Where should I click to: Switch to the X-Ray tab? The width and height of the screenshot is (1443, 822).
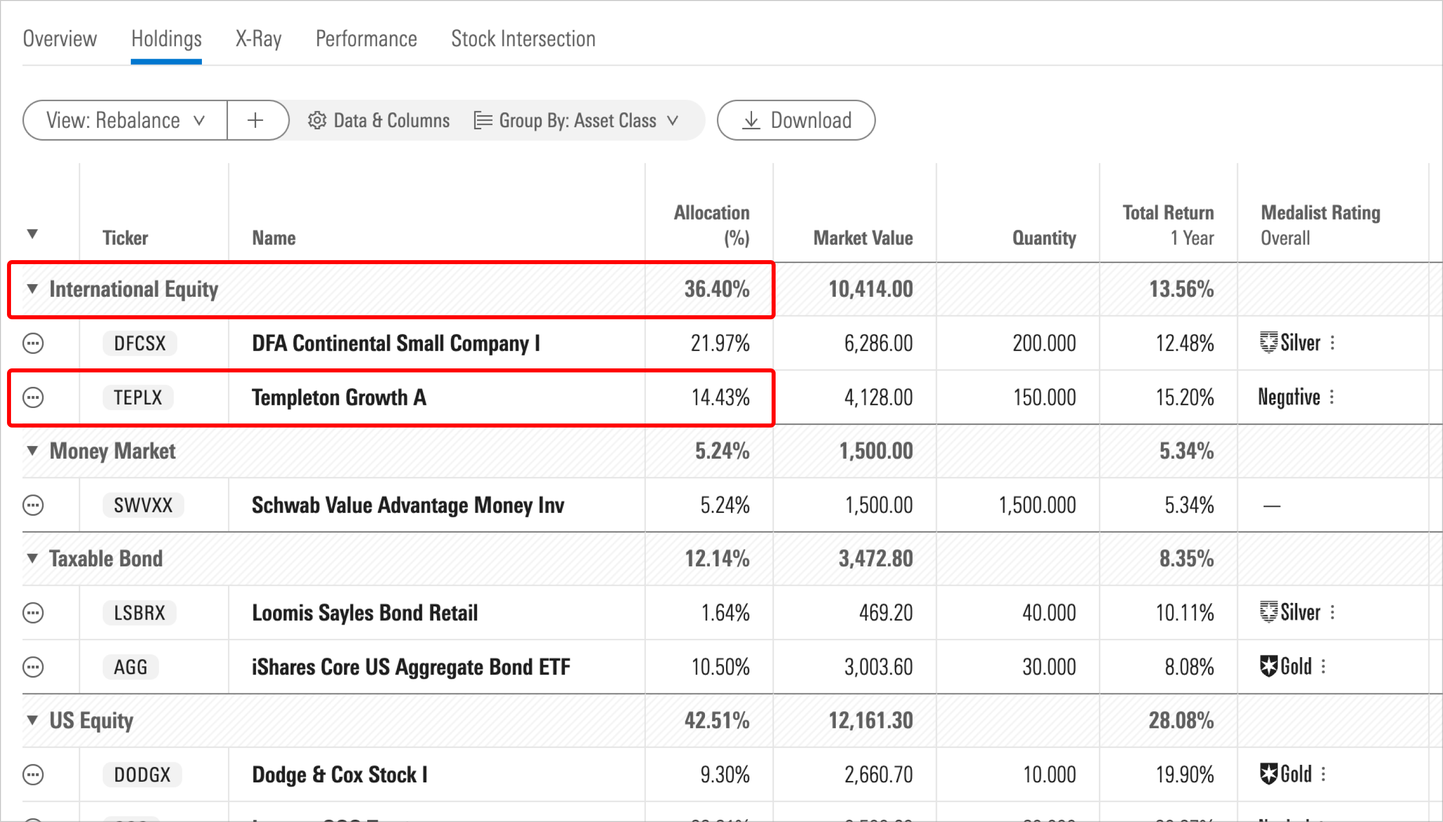pos(259,39)
